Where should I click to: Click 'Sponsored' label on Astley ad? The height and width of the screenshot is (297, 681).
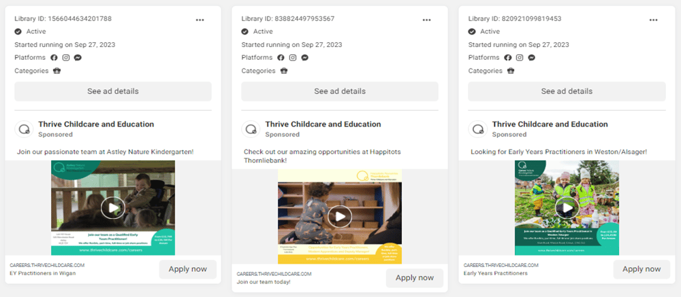coord(56,135)
